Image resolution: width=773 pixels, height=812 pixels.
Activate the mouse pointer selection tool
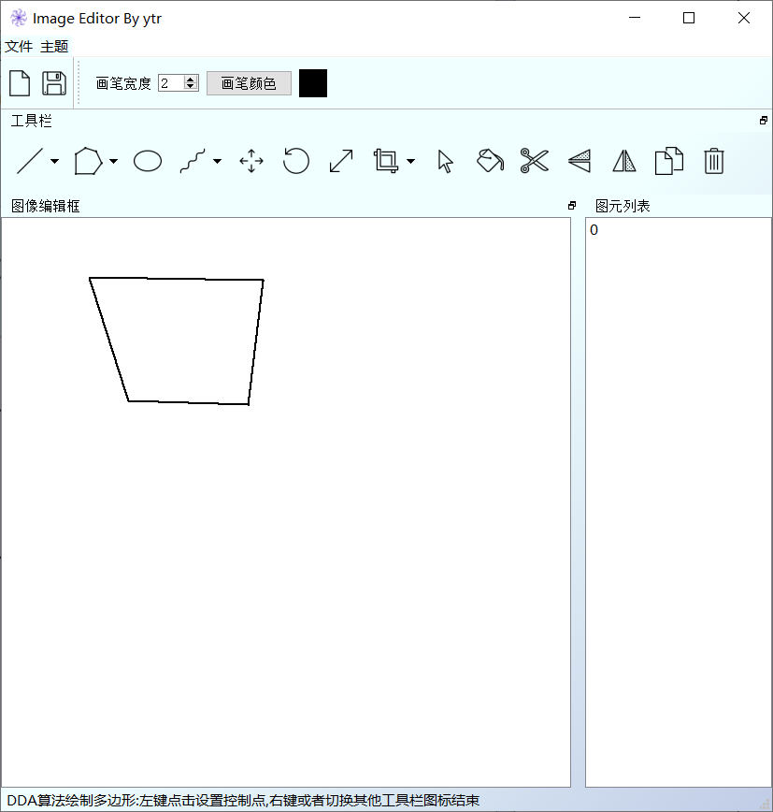pyautogui.click(x=445, y=161)
